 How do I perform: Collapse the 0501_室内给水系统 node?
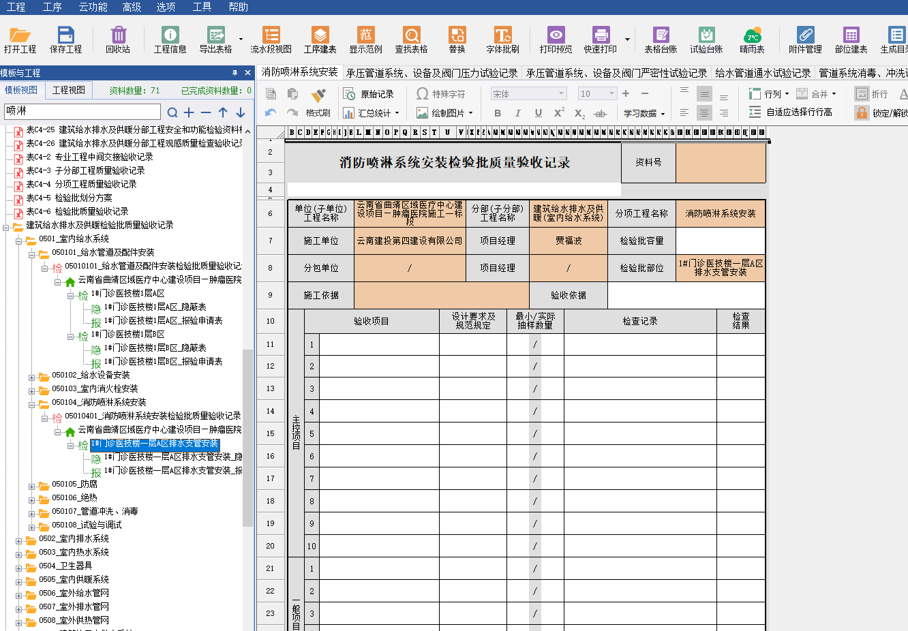pyautogui.click(x=19, y=241)
